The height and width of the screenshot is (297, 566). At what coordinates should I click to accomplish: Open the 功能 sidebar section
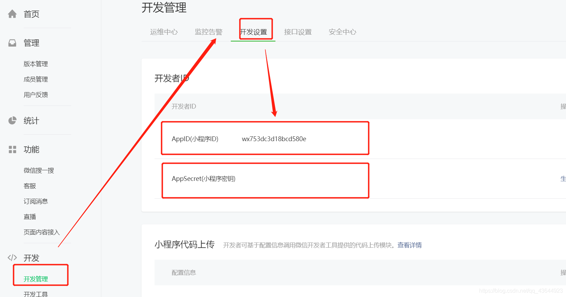31,149
